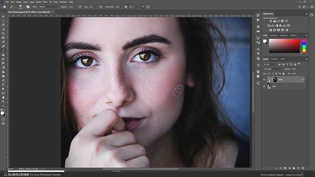
Task: Open layer blend mode dropdown
Action: 273,69
